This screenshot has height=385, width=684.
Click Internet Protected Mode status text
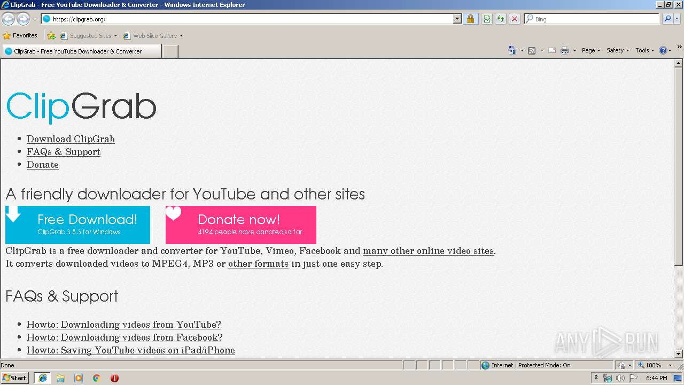click(x=531, y=365)
